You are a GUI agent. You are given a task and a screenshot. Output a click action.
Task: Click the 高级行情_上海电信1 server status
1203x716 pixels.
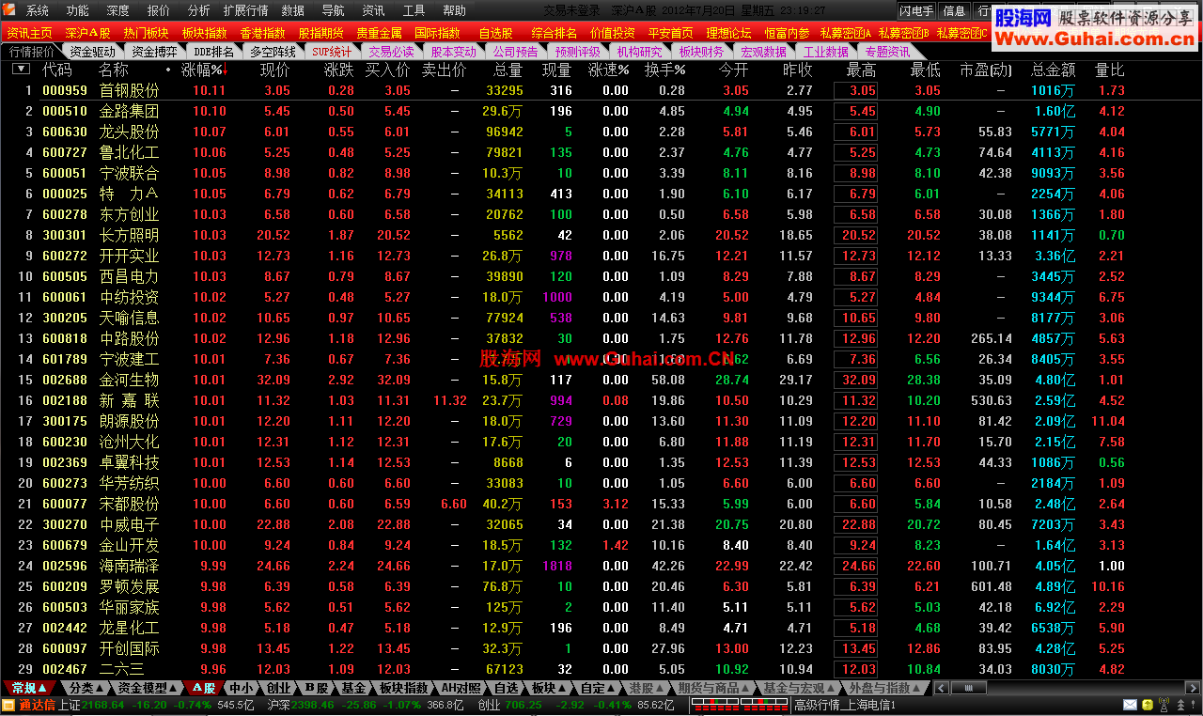pyautogui.click(x=845, y=705)
